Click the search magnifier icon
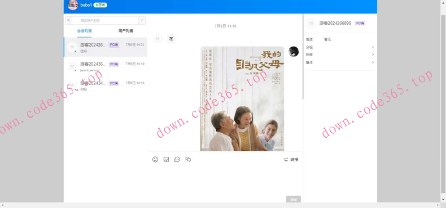The width and height of the screenshot is (446, 208). (x=68, y=20)
